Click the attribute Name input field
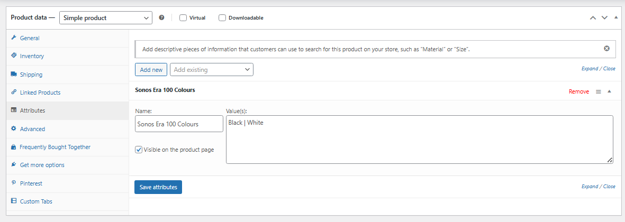Image resolution: width=625 pixels, height=222 pixels. coord(179,124)
